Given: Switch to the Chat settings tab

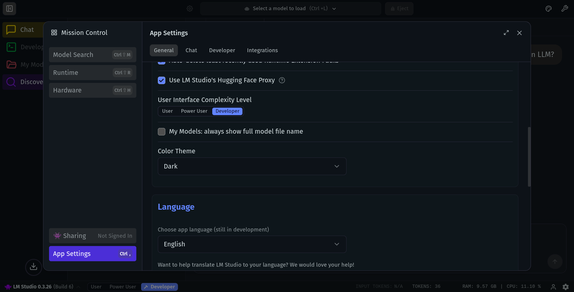Looking at the screenshot, I should pos(191,50).
